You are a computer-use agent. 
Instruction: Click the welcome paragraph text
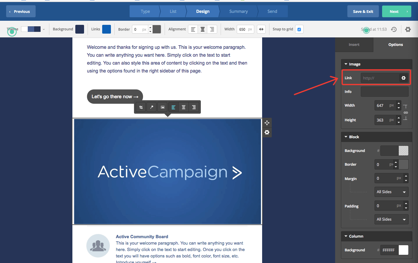[167, 59]
